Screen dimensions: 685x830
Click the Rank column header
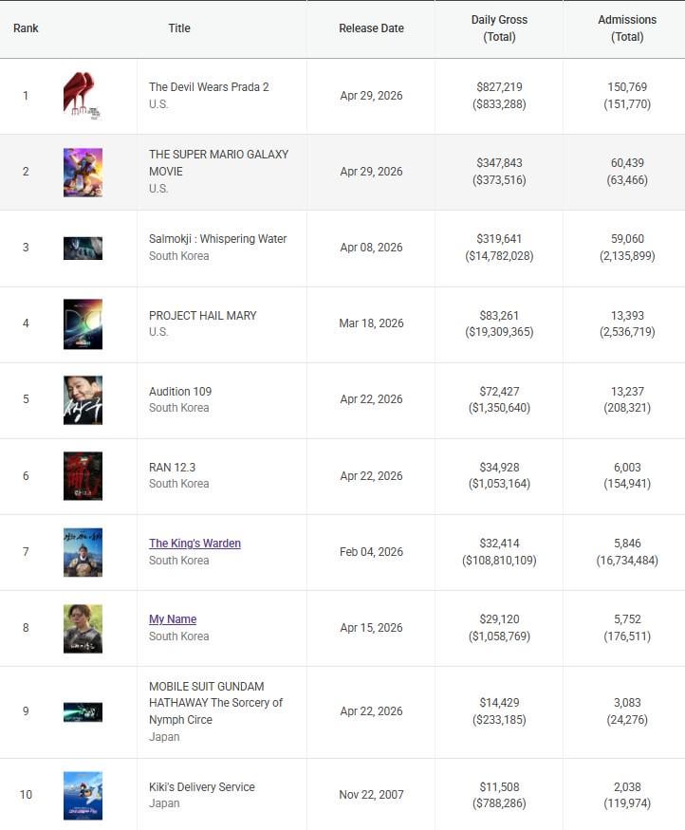coord(26,28)
